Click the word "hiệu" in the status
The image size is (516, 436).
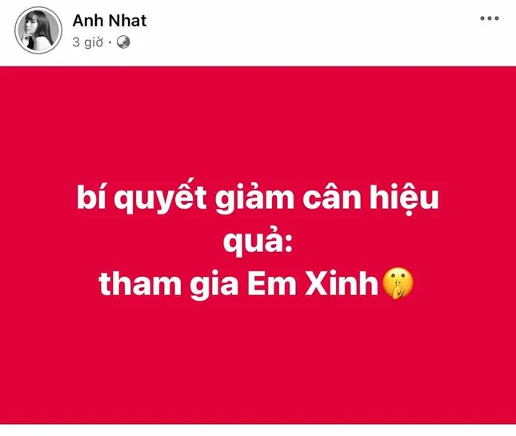click(x=405, y=198)
